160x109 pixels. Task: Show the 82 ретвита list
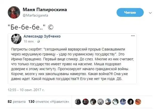[x=17, y=101]
